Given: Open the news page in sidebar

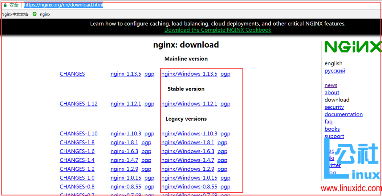Looking at the screenshot, I should click(331, 85).
